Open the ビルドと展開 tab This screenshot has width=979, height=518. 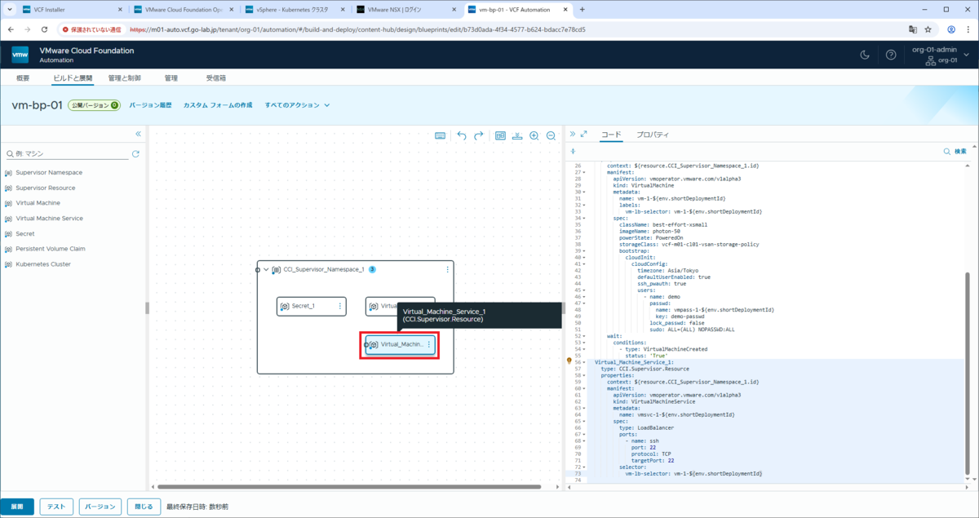73,78
